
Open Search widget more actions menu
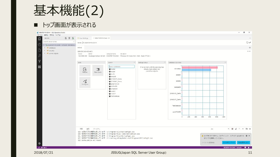coord(135,62)
